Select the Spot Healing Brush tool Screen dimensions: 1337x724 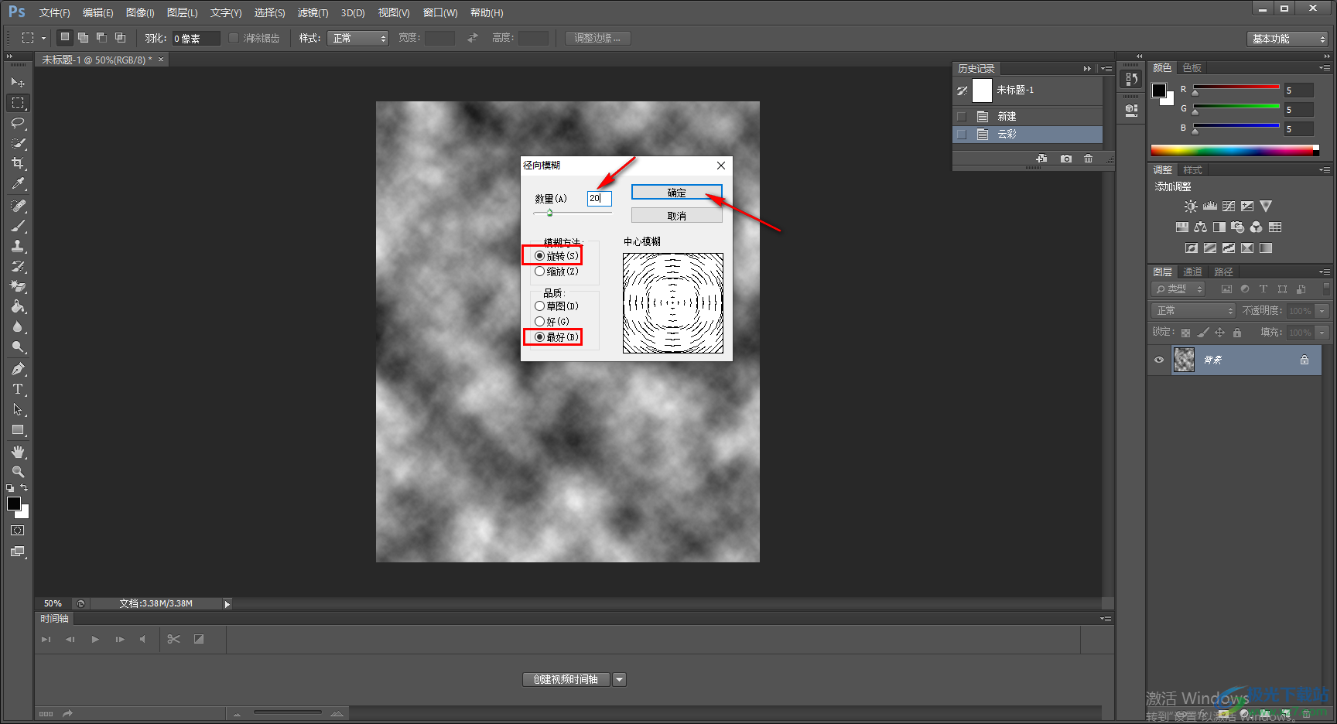(18, 206)
